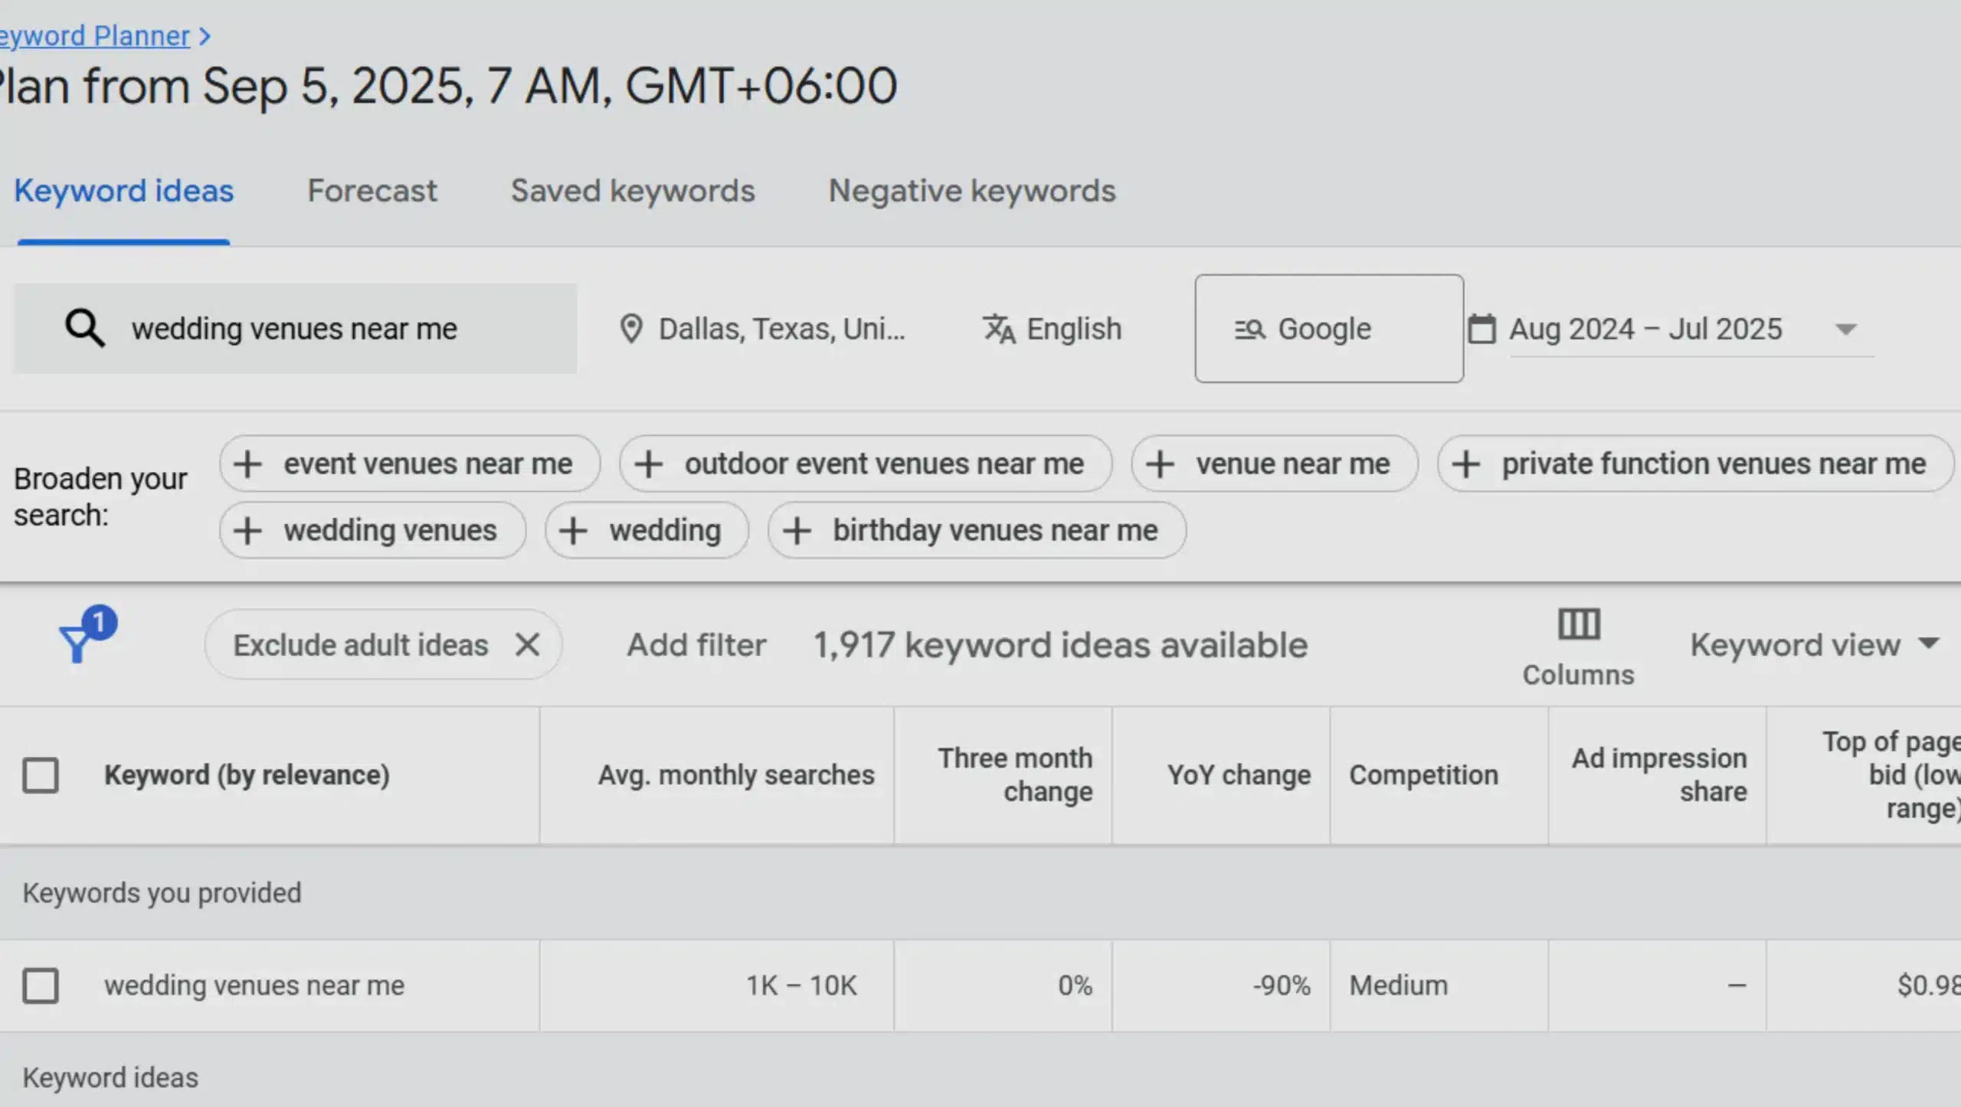The image size is (1961, 1107).
Task: Toggle the select-all checkbox in table header
Action: [x=41, y=775]
